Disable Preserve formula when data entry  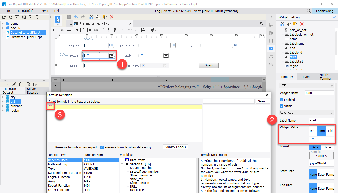click(x=102, y=147)
